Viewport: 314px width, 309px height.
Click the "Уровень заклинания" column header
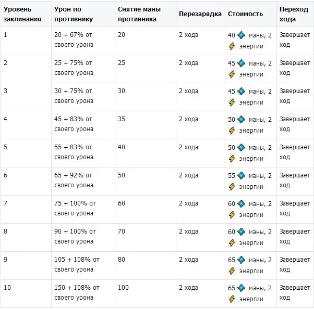[19, 15]
